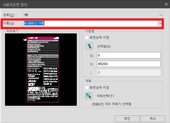The height and width of the screenshot is (123, 170).
Task: Click the 미리보기 drawing preview thumbnail
Action: pos(41,70)
